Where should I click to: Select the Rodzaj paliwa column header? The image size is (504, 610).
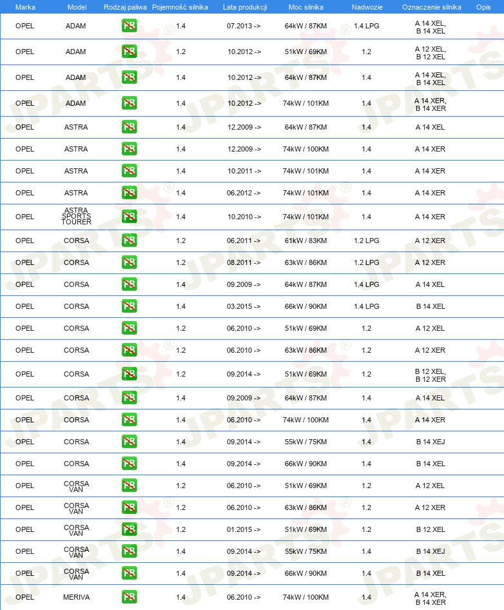coord(125,7)
